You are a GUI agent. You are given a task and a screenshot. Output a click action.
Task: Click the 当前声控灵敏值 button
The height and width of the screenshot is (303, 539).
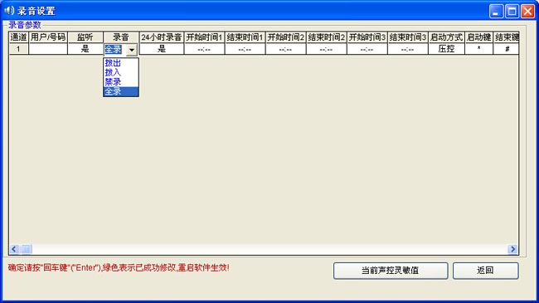coord(391,271)
